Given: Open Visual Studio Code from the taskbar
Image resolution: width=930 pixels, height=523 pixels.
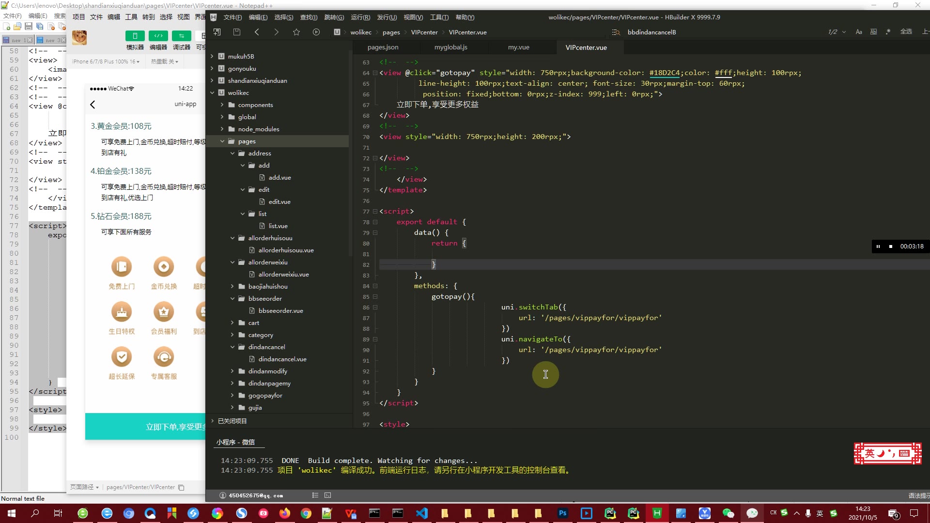Looking at the screenshot, I should (x=421, y=513).
